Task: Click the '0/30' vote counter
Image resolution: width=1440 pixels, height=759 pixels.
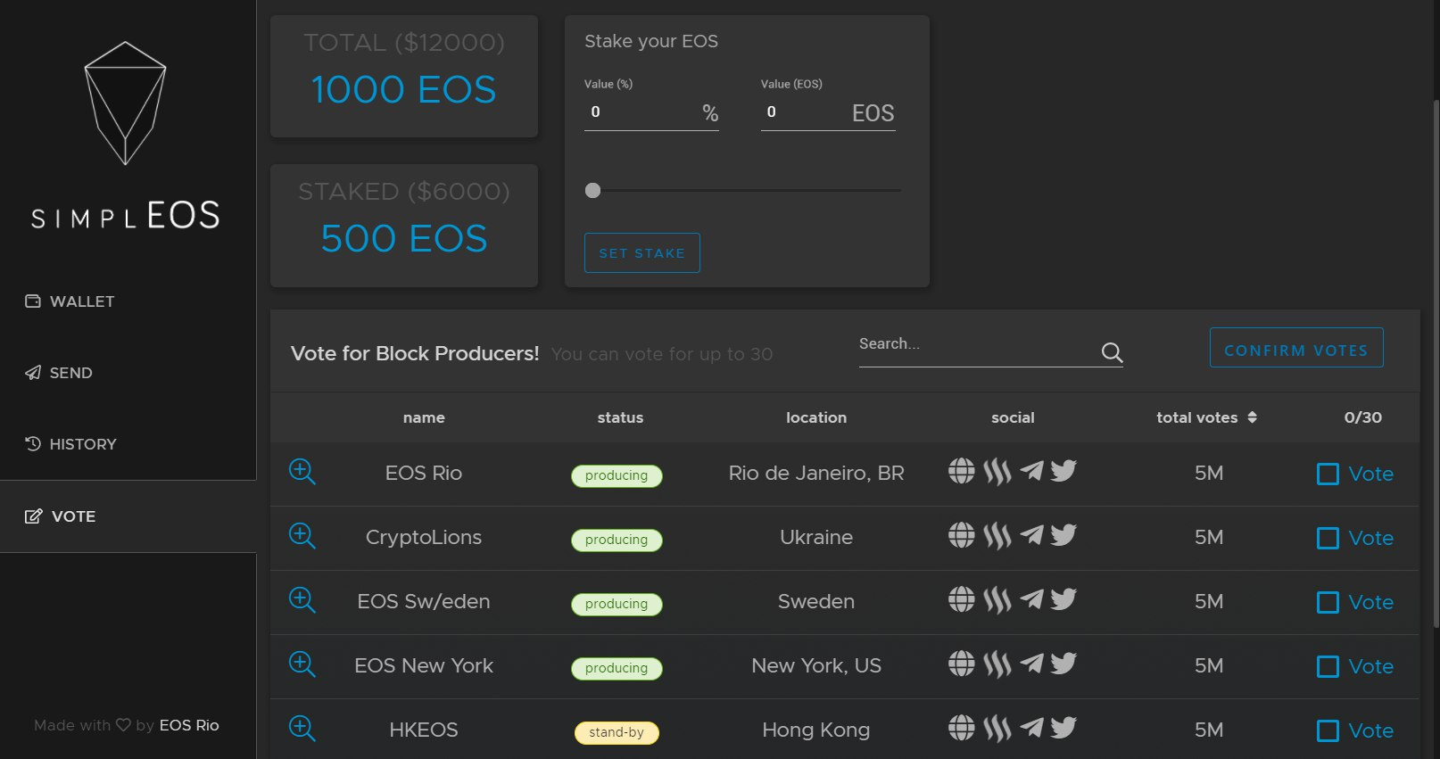Action: [x=1362, y=417]
